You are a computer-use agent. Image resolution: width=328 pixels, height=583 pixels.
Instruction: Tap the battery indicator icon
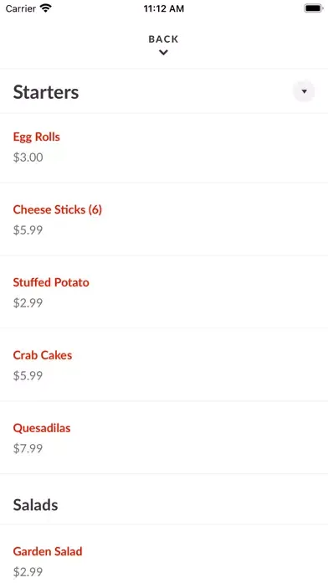314,8
